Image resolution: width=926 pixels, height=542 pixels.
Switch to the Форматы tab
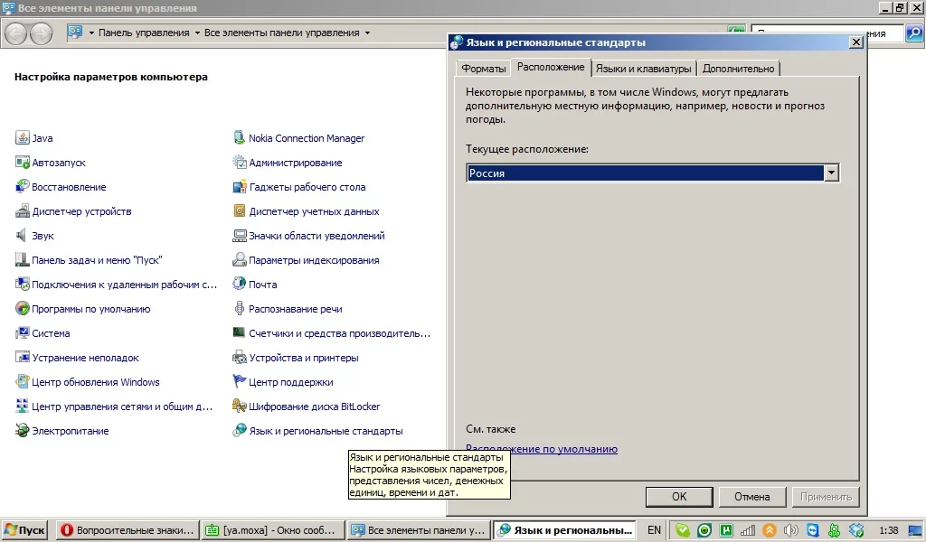483,69
